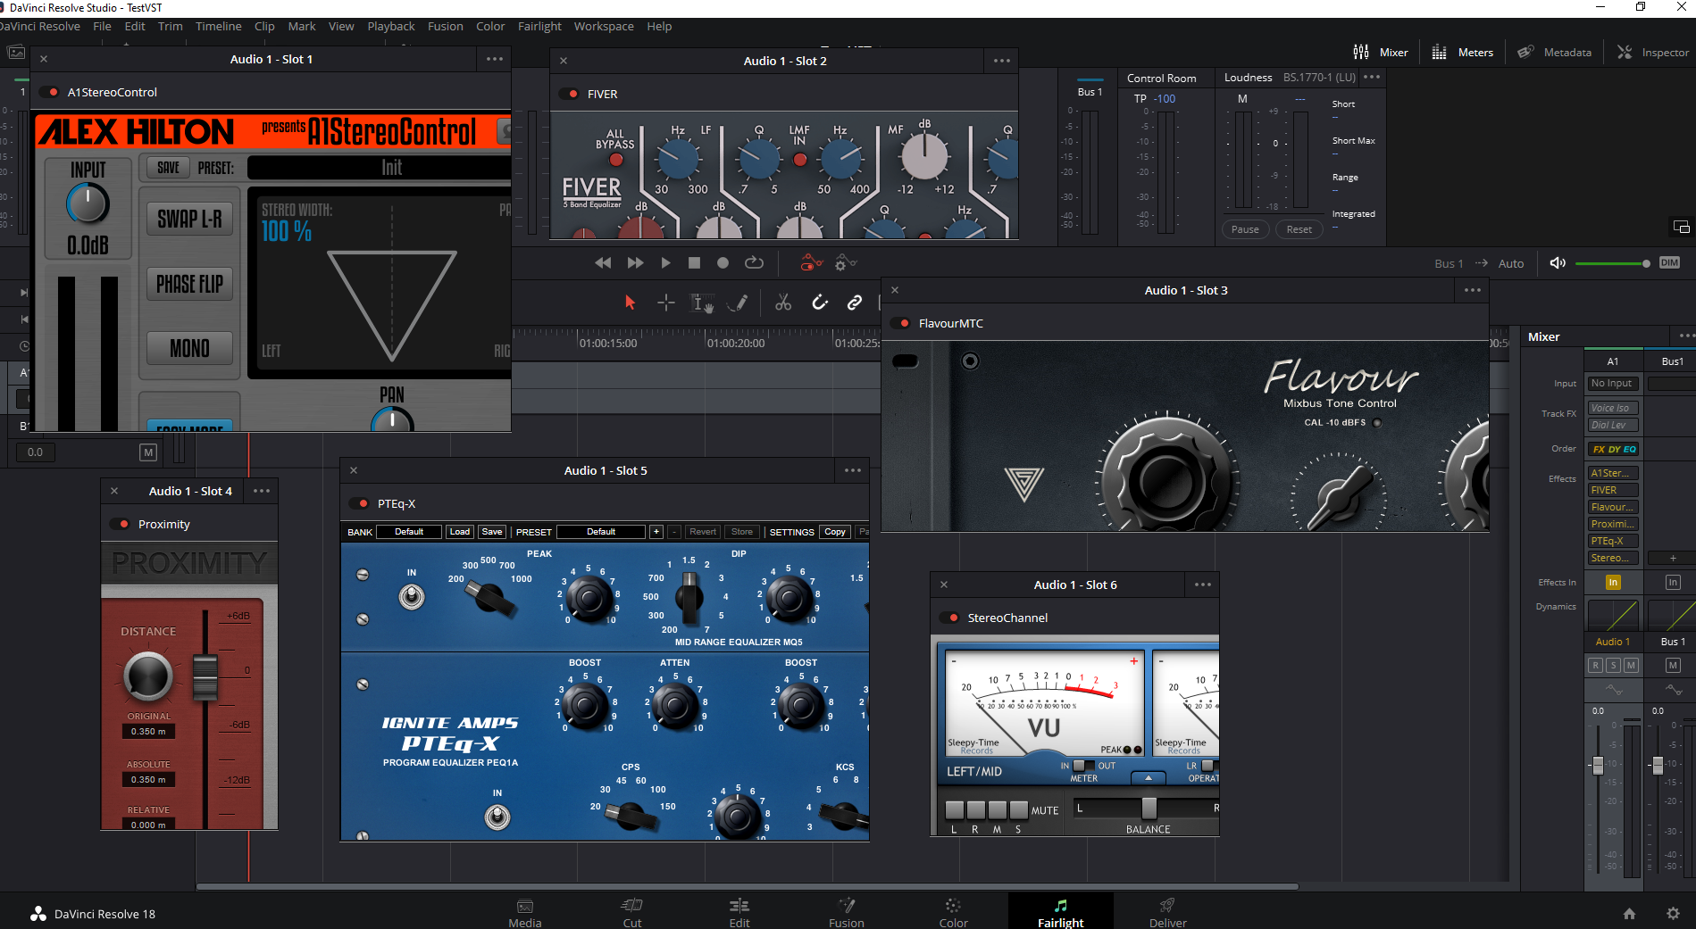Toggle the link selection chain icon
The height and width of the screenshot is (929, 1696).
[855, 303]
